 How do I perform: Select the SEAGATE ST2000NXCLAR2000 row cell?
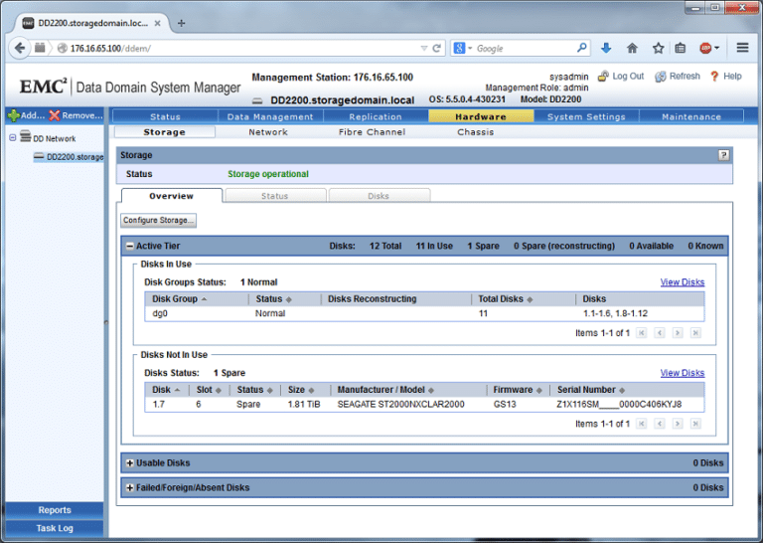(401, 404)
